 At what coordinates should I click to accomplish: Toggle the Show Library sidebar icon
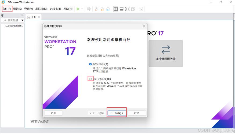116,9
